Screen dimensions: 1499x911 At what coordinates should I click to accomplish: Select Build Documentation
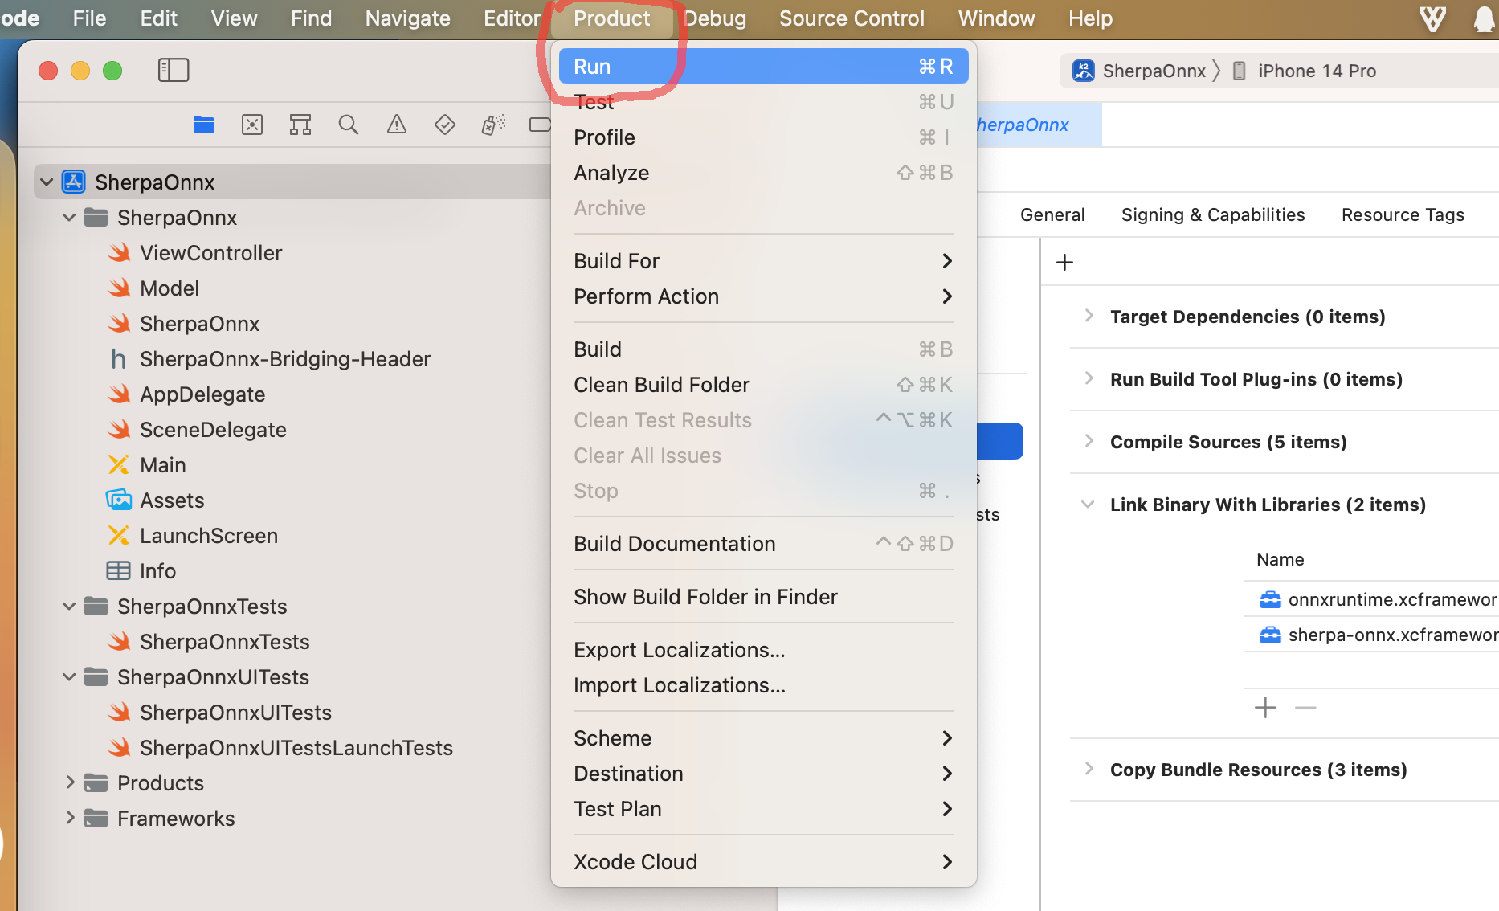pyautogui.click(x=763, y=544)
